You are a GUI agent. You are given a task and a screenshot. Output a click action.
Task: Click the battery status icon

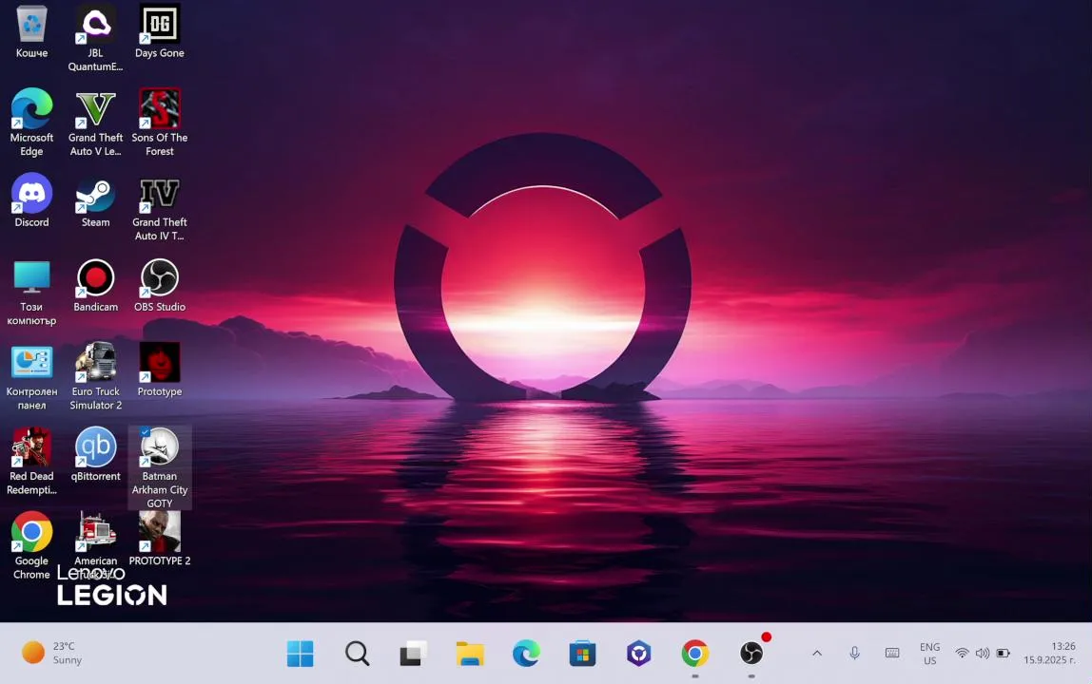[1003, 654]
